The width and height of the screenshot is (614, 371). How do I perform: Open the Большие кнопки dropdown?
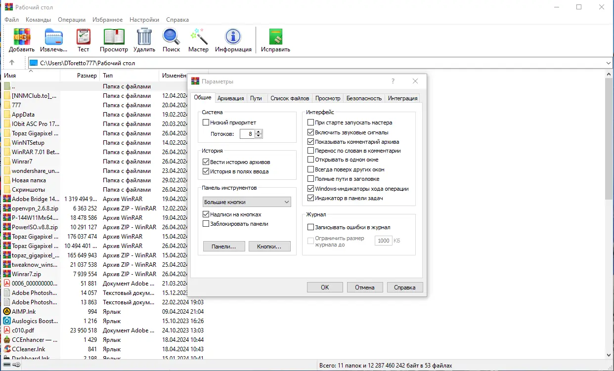(x=247, y=202)
